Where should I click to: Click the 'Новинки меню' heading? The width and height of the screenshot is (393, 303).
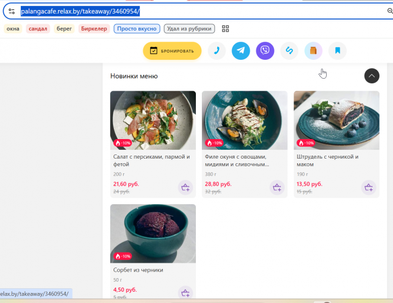pyautogui.click(x=134, y=76)
